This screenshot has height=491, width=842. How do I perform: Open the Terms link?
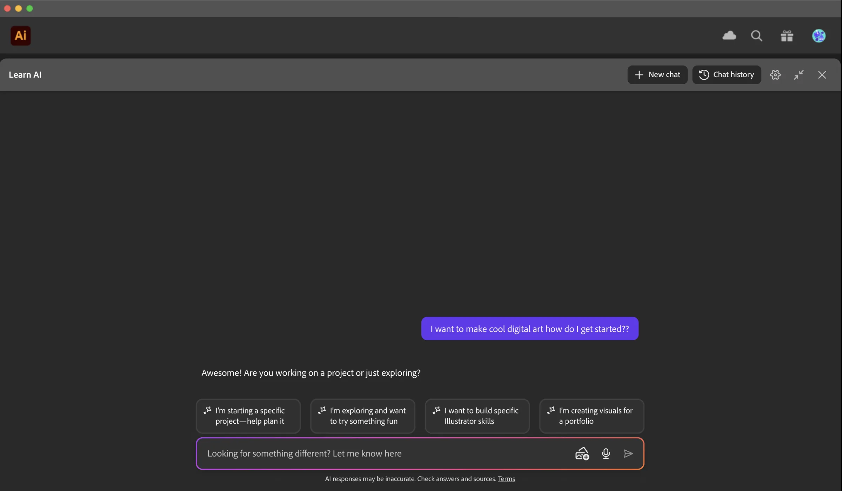pos(506,479)
